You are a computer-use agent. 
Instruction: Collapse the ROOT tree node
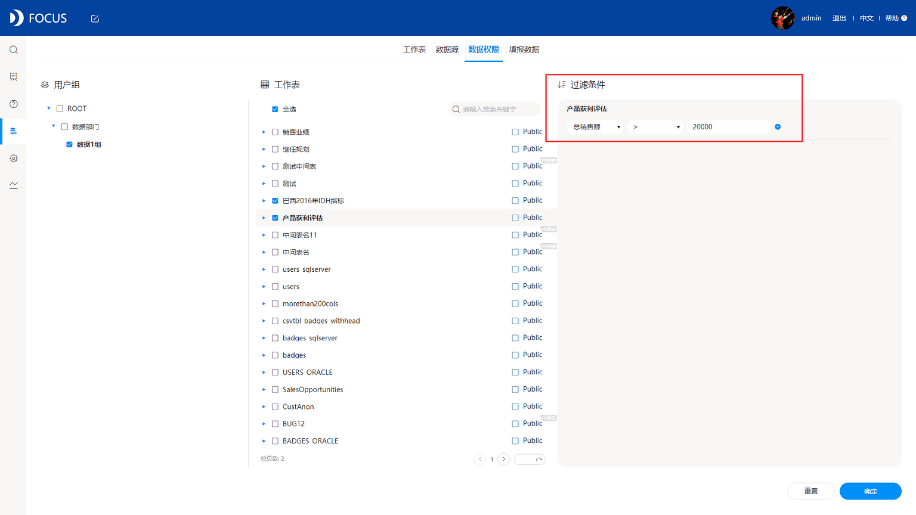pyautogui.click(x=49, y=108)
